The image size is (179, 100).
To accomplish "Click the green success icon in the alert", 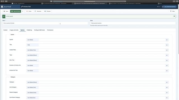I will (x=4, y=16).
